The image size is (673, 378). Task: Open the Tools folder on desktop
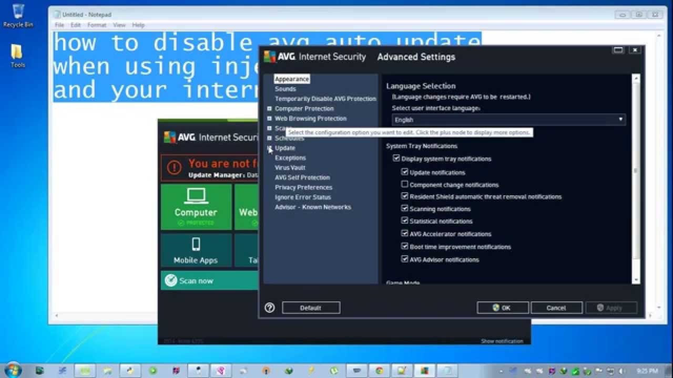click(x=17, y=56)
